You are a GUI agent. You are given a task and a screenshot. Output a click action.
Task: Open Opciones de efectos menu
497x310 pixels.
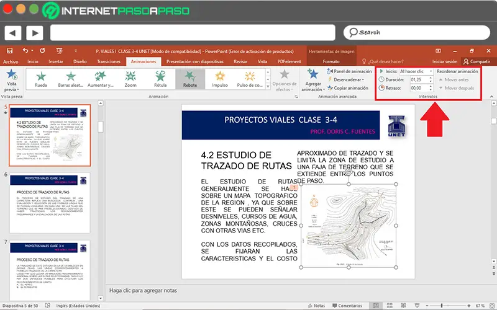(285, 81)
